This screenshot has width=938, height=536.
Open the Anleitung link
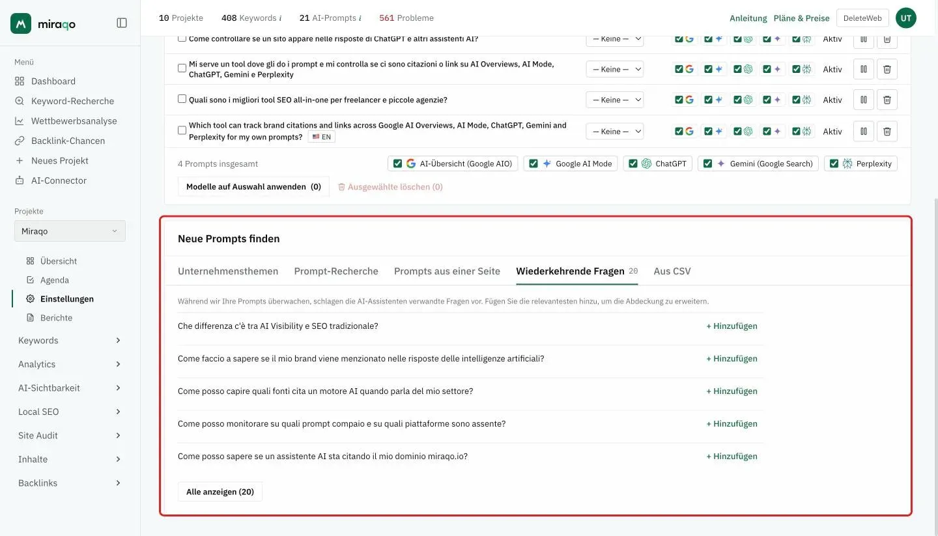click(x=748, y=18)
